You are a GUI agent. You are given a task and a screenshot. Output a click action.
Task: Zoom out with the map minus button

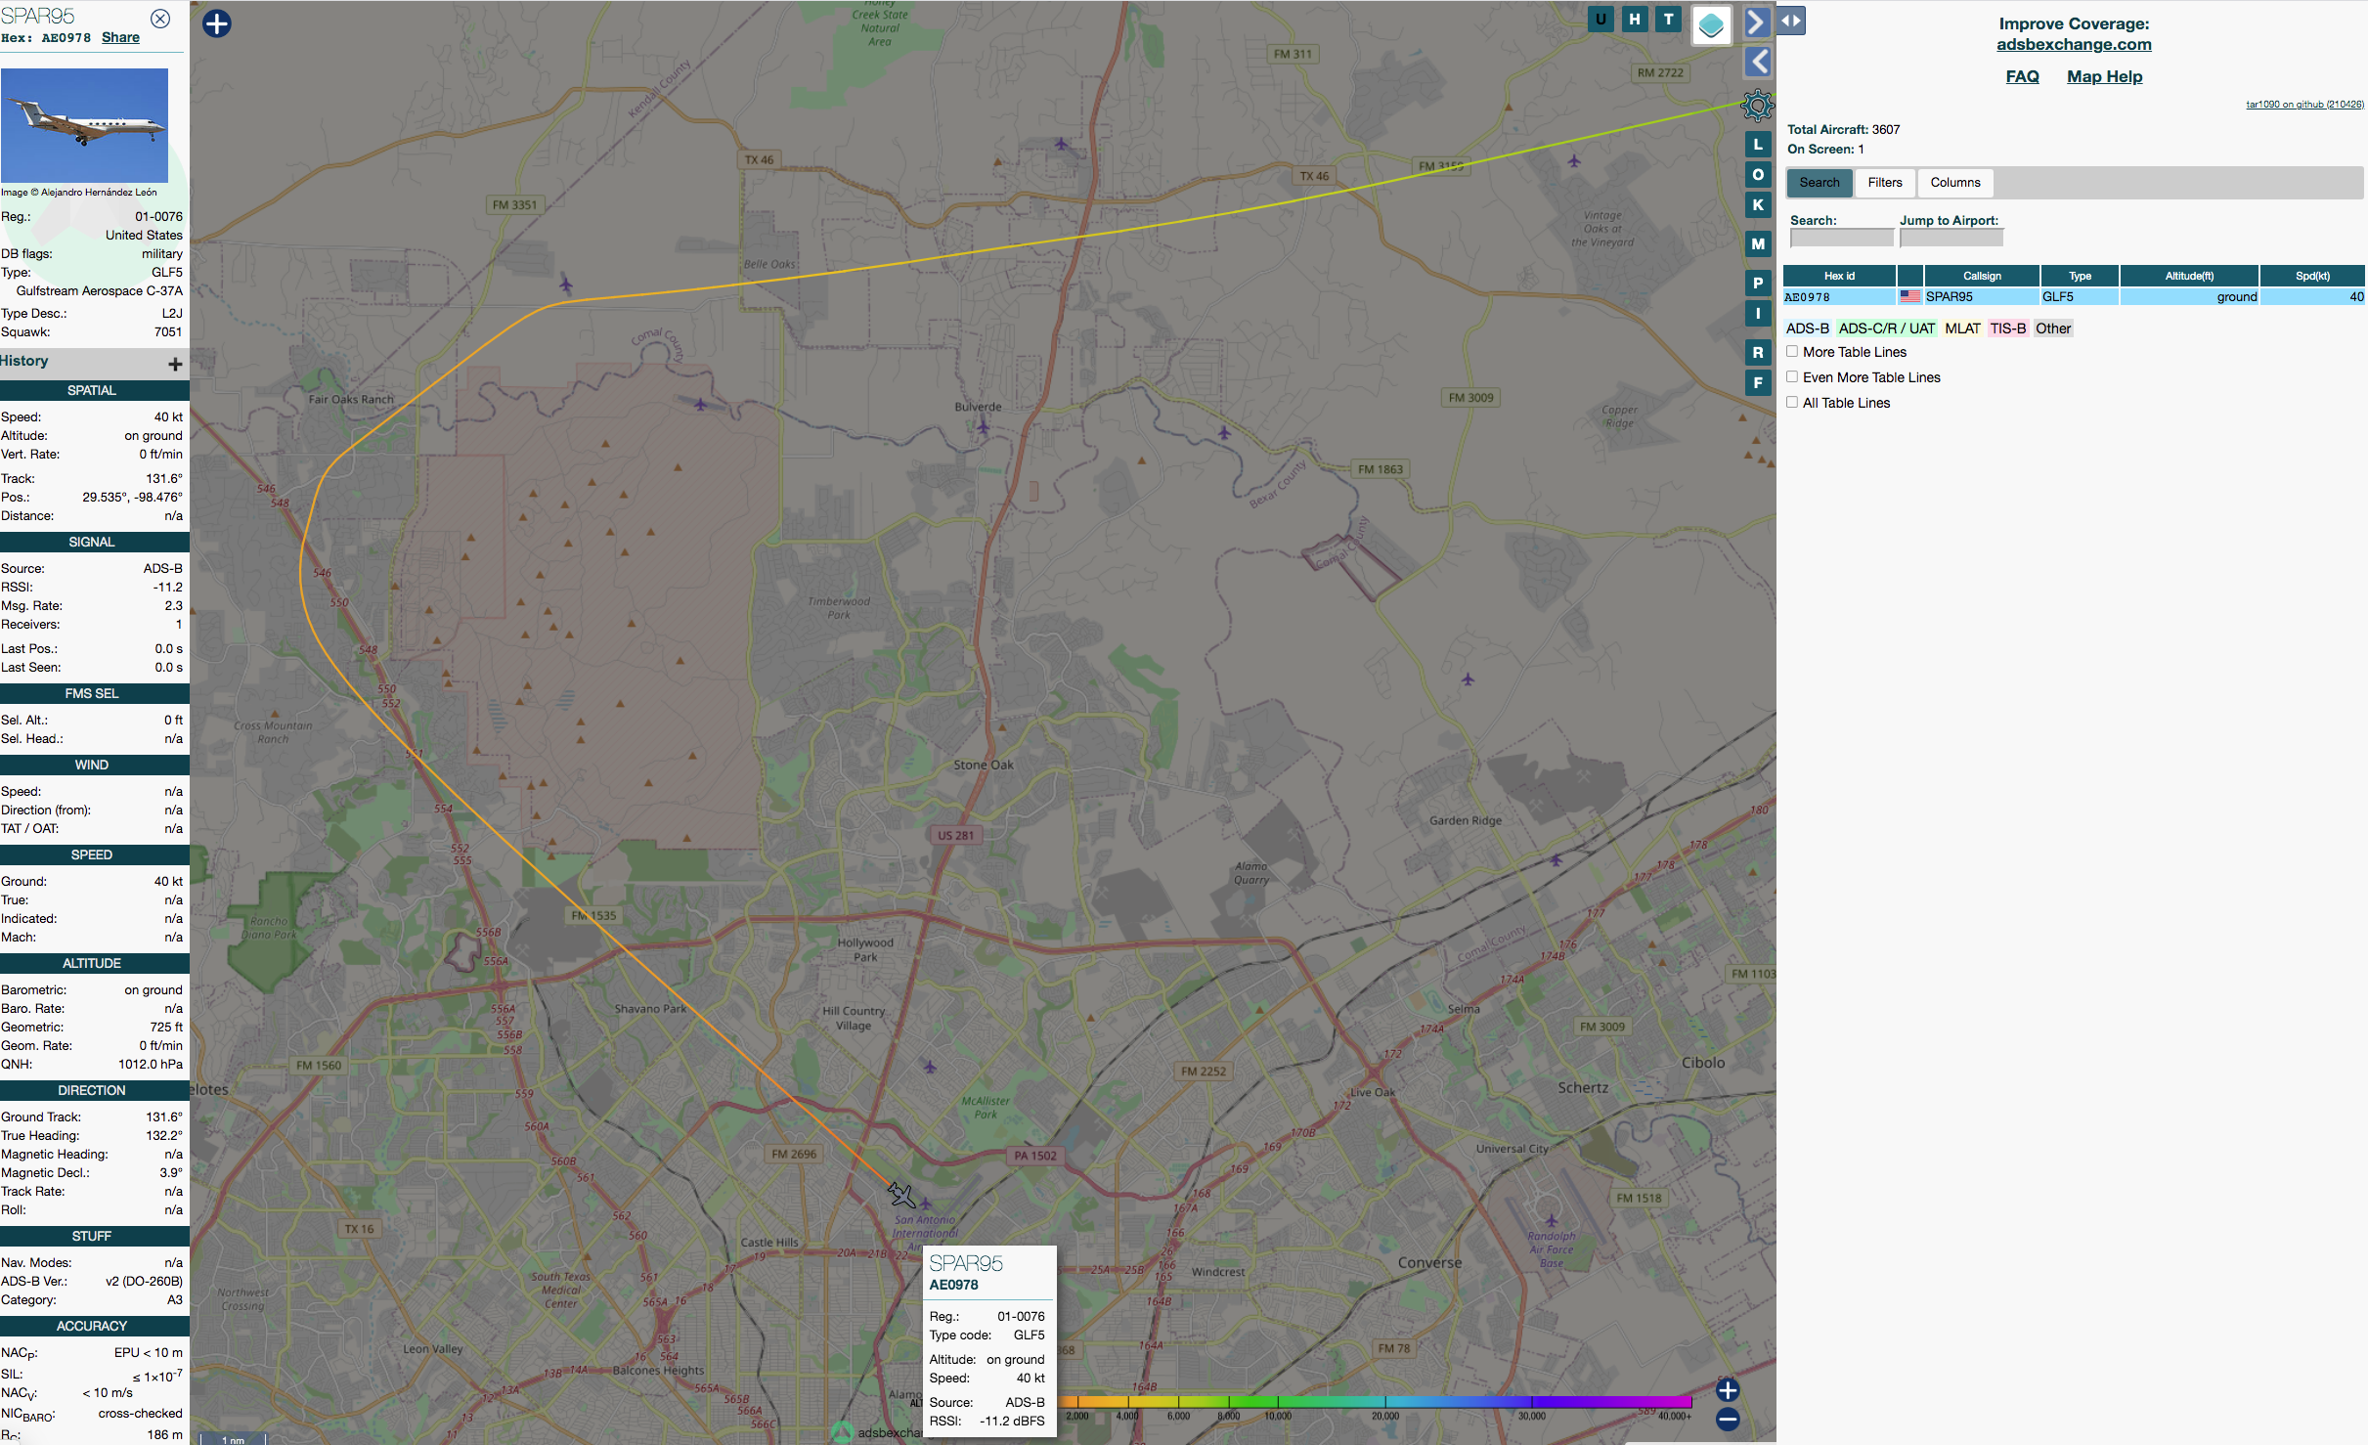pyautogui.click(x=1728, y=1420)
